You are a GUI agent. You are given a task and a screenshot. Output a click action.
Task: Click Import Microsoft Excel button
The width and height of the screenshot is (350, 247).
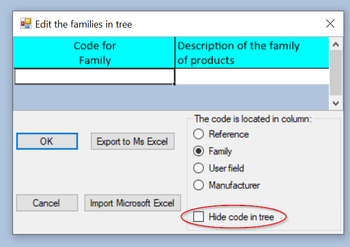(x=133, y=203)
